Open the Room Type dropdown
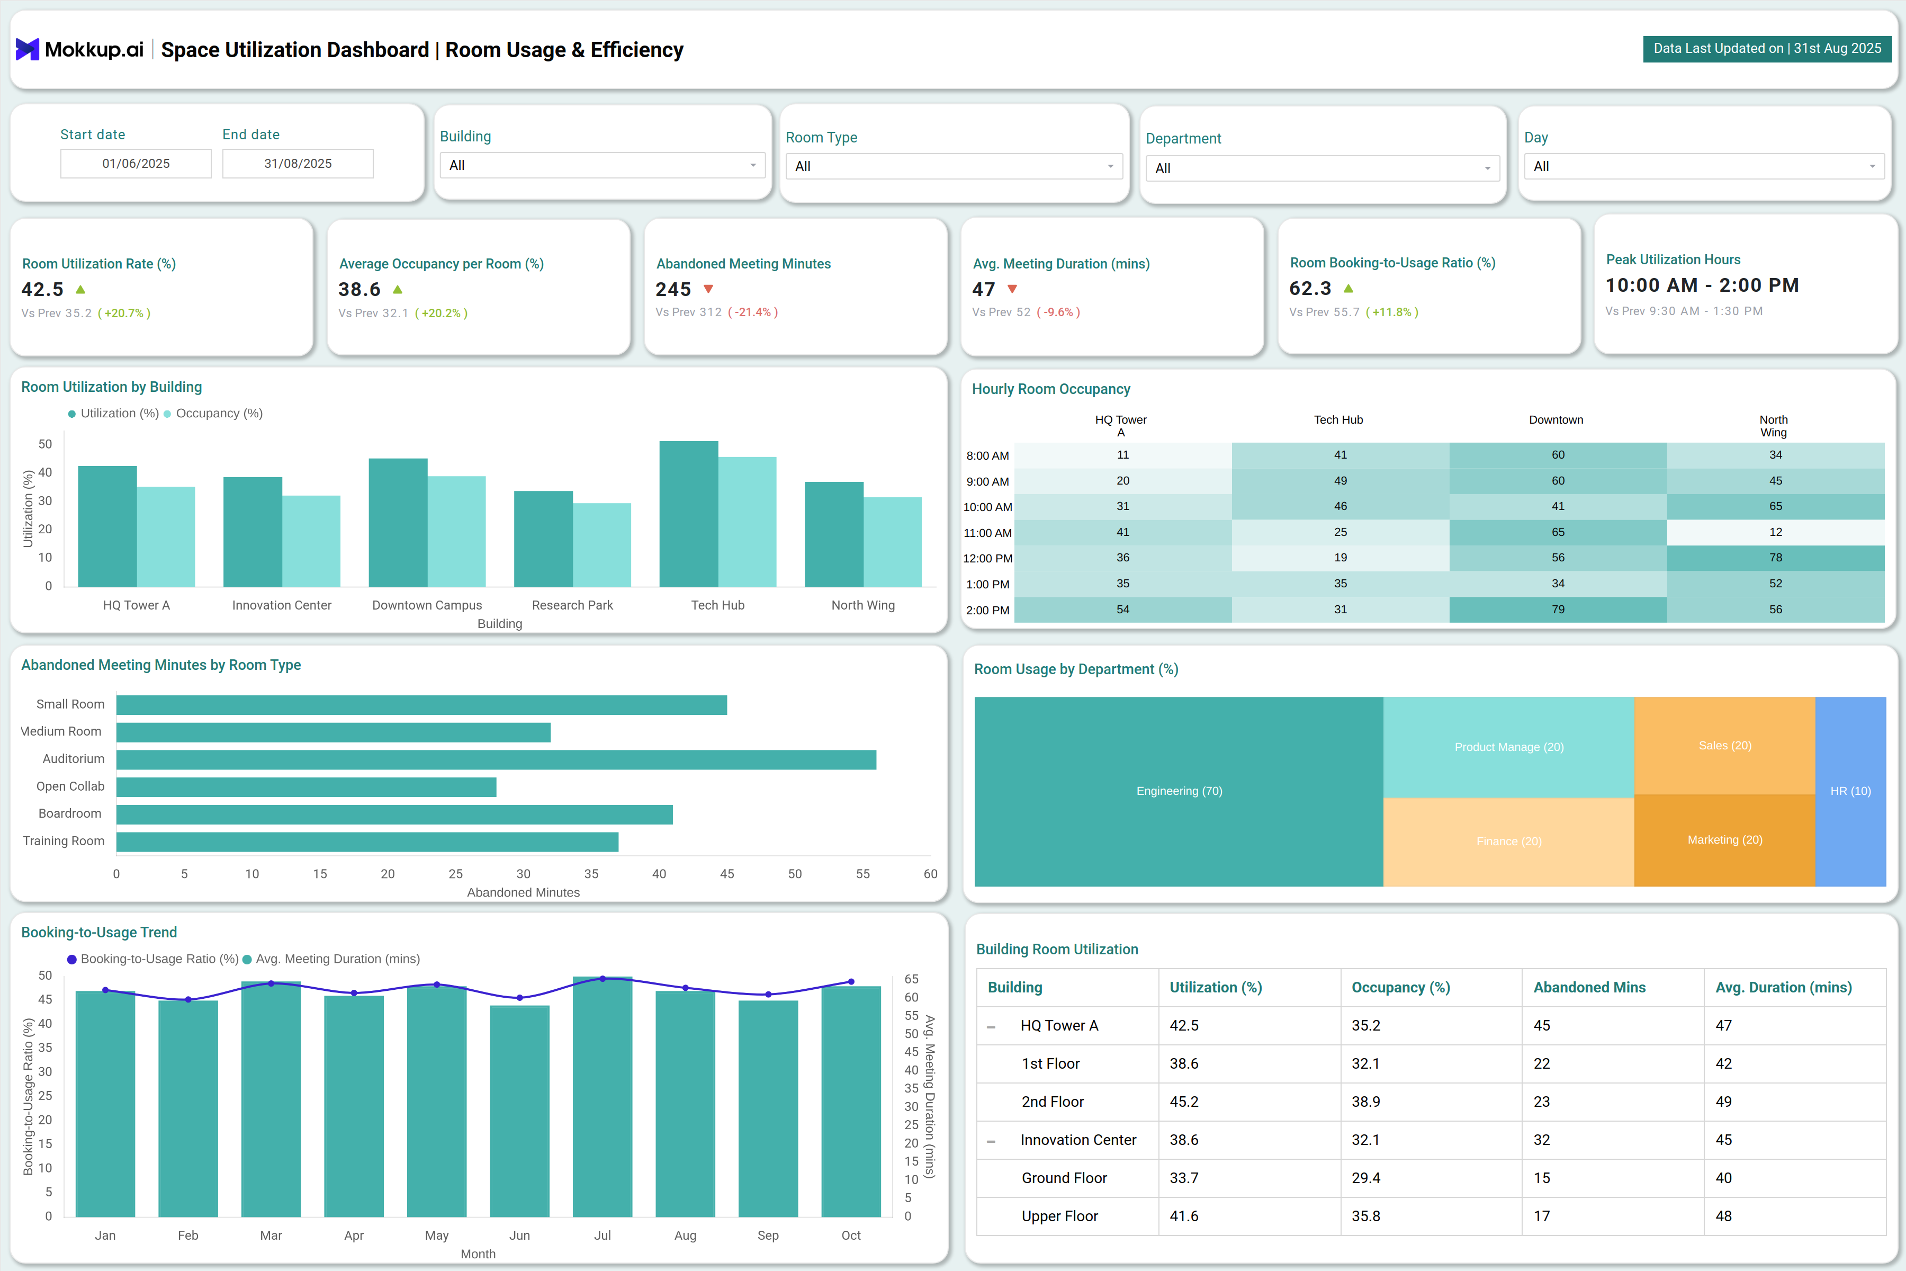 [x=953, y=166]
